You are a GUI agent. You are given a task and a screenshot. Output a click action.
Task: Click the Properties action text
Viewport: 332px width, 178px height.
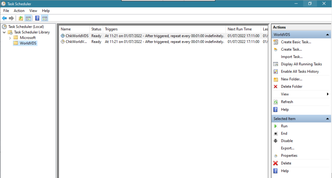point(289,156)
